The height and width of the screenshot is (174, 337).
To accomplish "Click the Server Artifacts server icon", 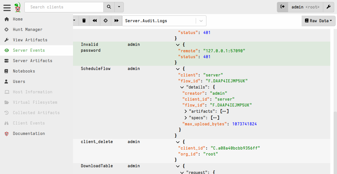I will 7,61.
